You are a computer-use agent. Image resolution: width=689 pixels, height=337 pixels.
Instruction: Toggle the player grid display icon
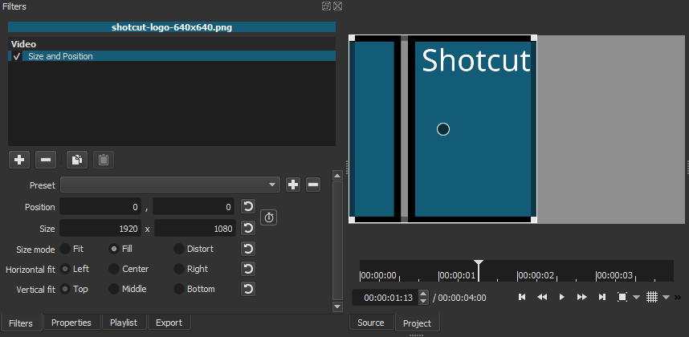click(652, 297)
